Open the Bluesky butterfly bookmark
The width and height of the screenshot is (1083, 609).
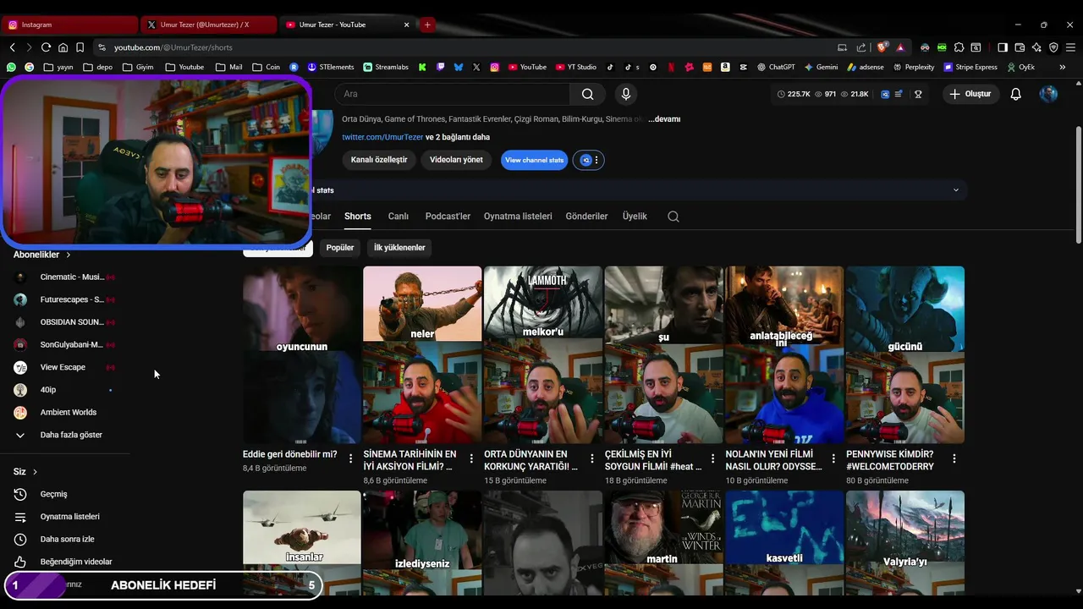[459, 67]
